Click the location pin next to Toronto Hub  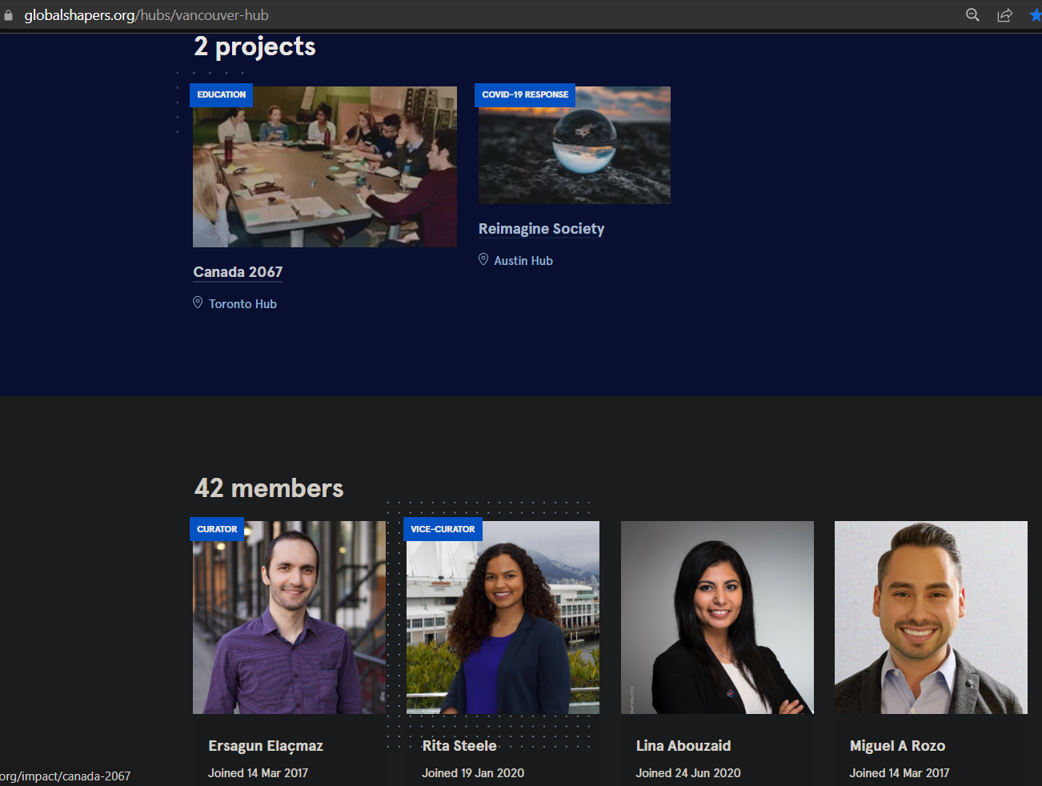[198, 303]
